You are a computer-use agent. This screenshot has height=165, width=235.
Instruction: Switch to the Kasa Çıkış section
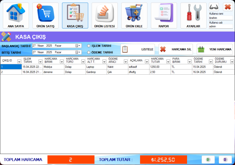click(x=75, y=15)
